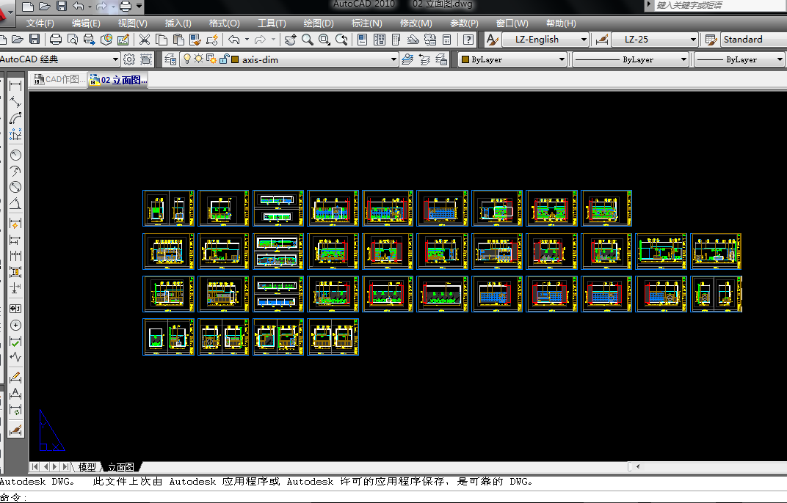Viewport: 787px width, 503px height.
Task: Select the Linear dimension tool
Action: coord(15,86)
